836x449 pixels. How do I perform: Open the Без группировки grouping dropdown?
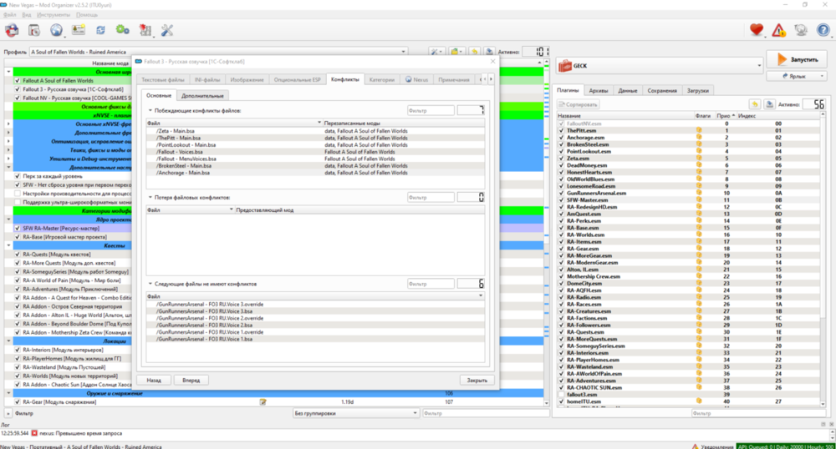pyautogui.click(x=355, y=413)
